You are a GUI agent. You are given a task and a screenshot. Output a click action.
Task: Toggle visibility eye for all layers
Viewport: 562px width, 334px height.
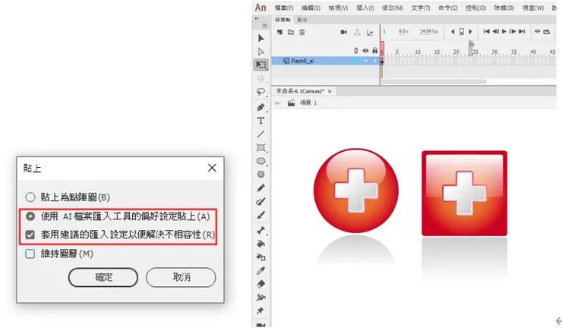click(x=365, y=51)
